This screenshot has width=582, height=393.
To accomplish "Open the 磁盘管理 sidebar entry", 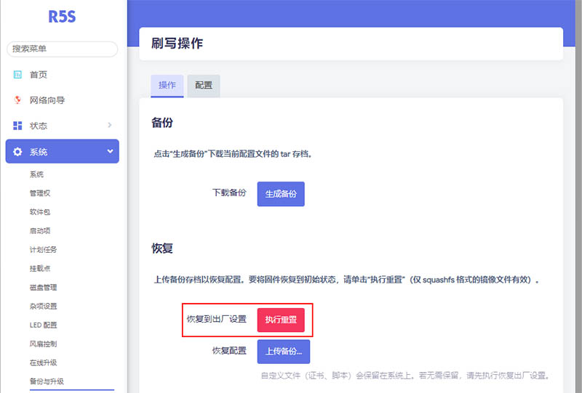I will [x=43, y=288].
